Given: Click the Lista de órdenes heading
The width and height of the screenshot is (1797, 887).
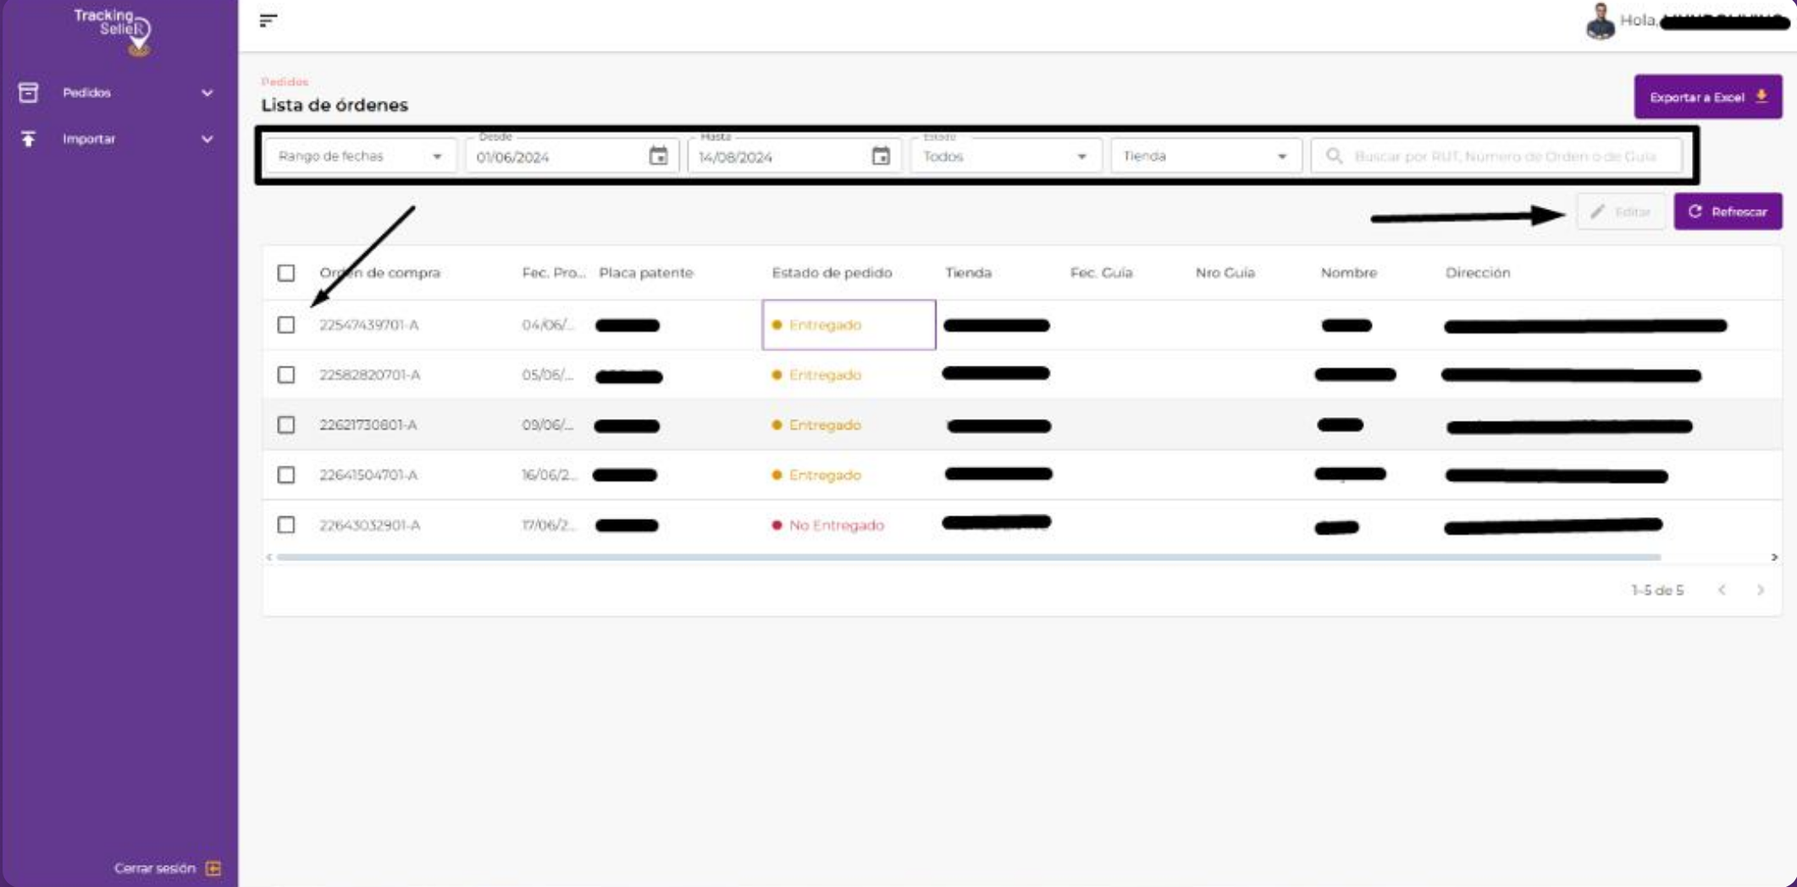Looking at the screenshot, I should pyautogui.click(x=335, y=105).
